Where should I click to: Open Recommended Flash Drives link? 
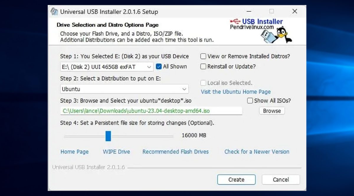coord(176,152)
